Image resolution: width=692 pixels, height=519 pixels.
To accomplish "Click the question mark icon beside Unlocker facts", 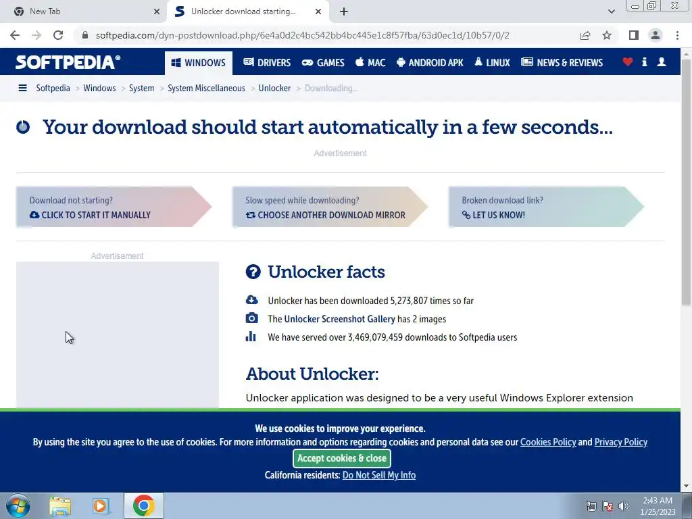I will [253, 272].
